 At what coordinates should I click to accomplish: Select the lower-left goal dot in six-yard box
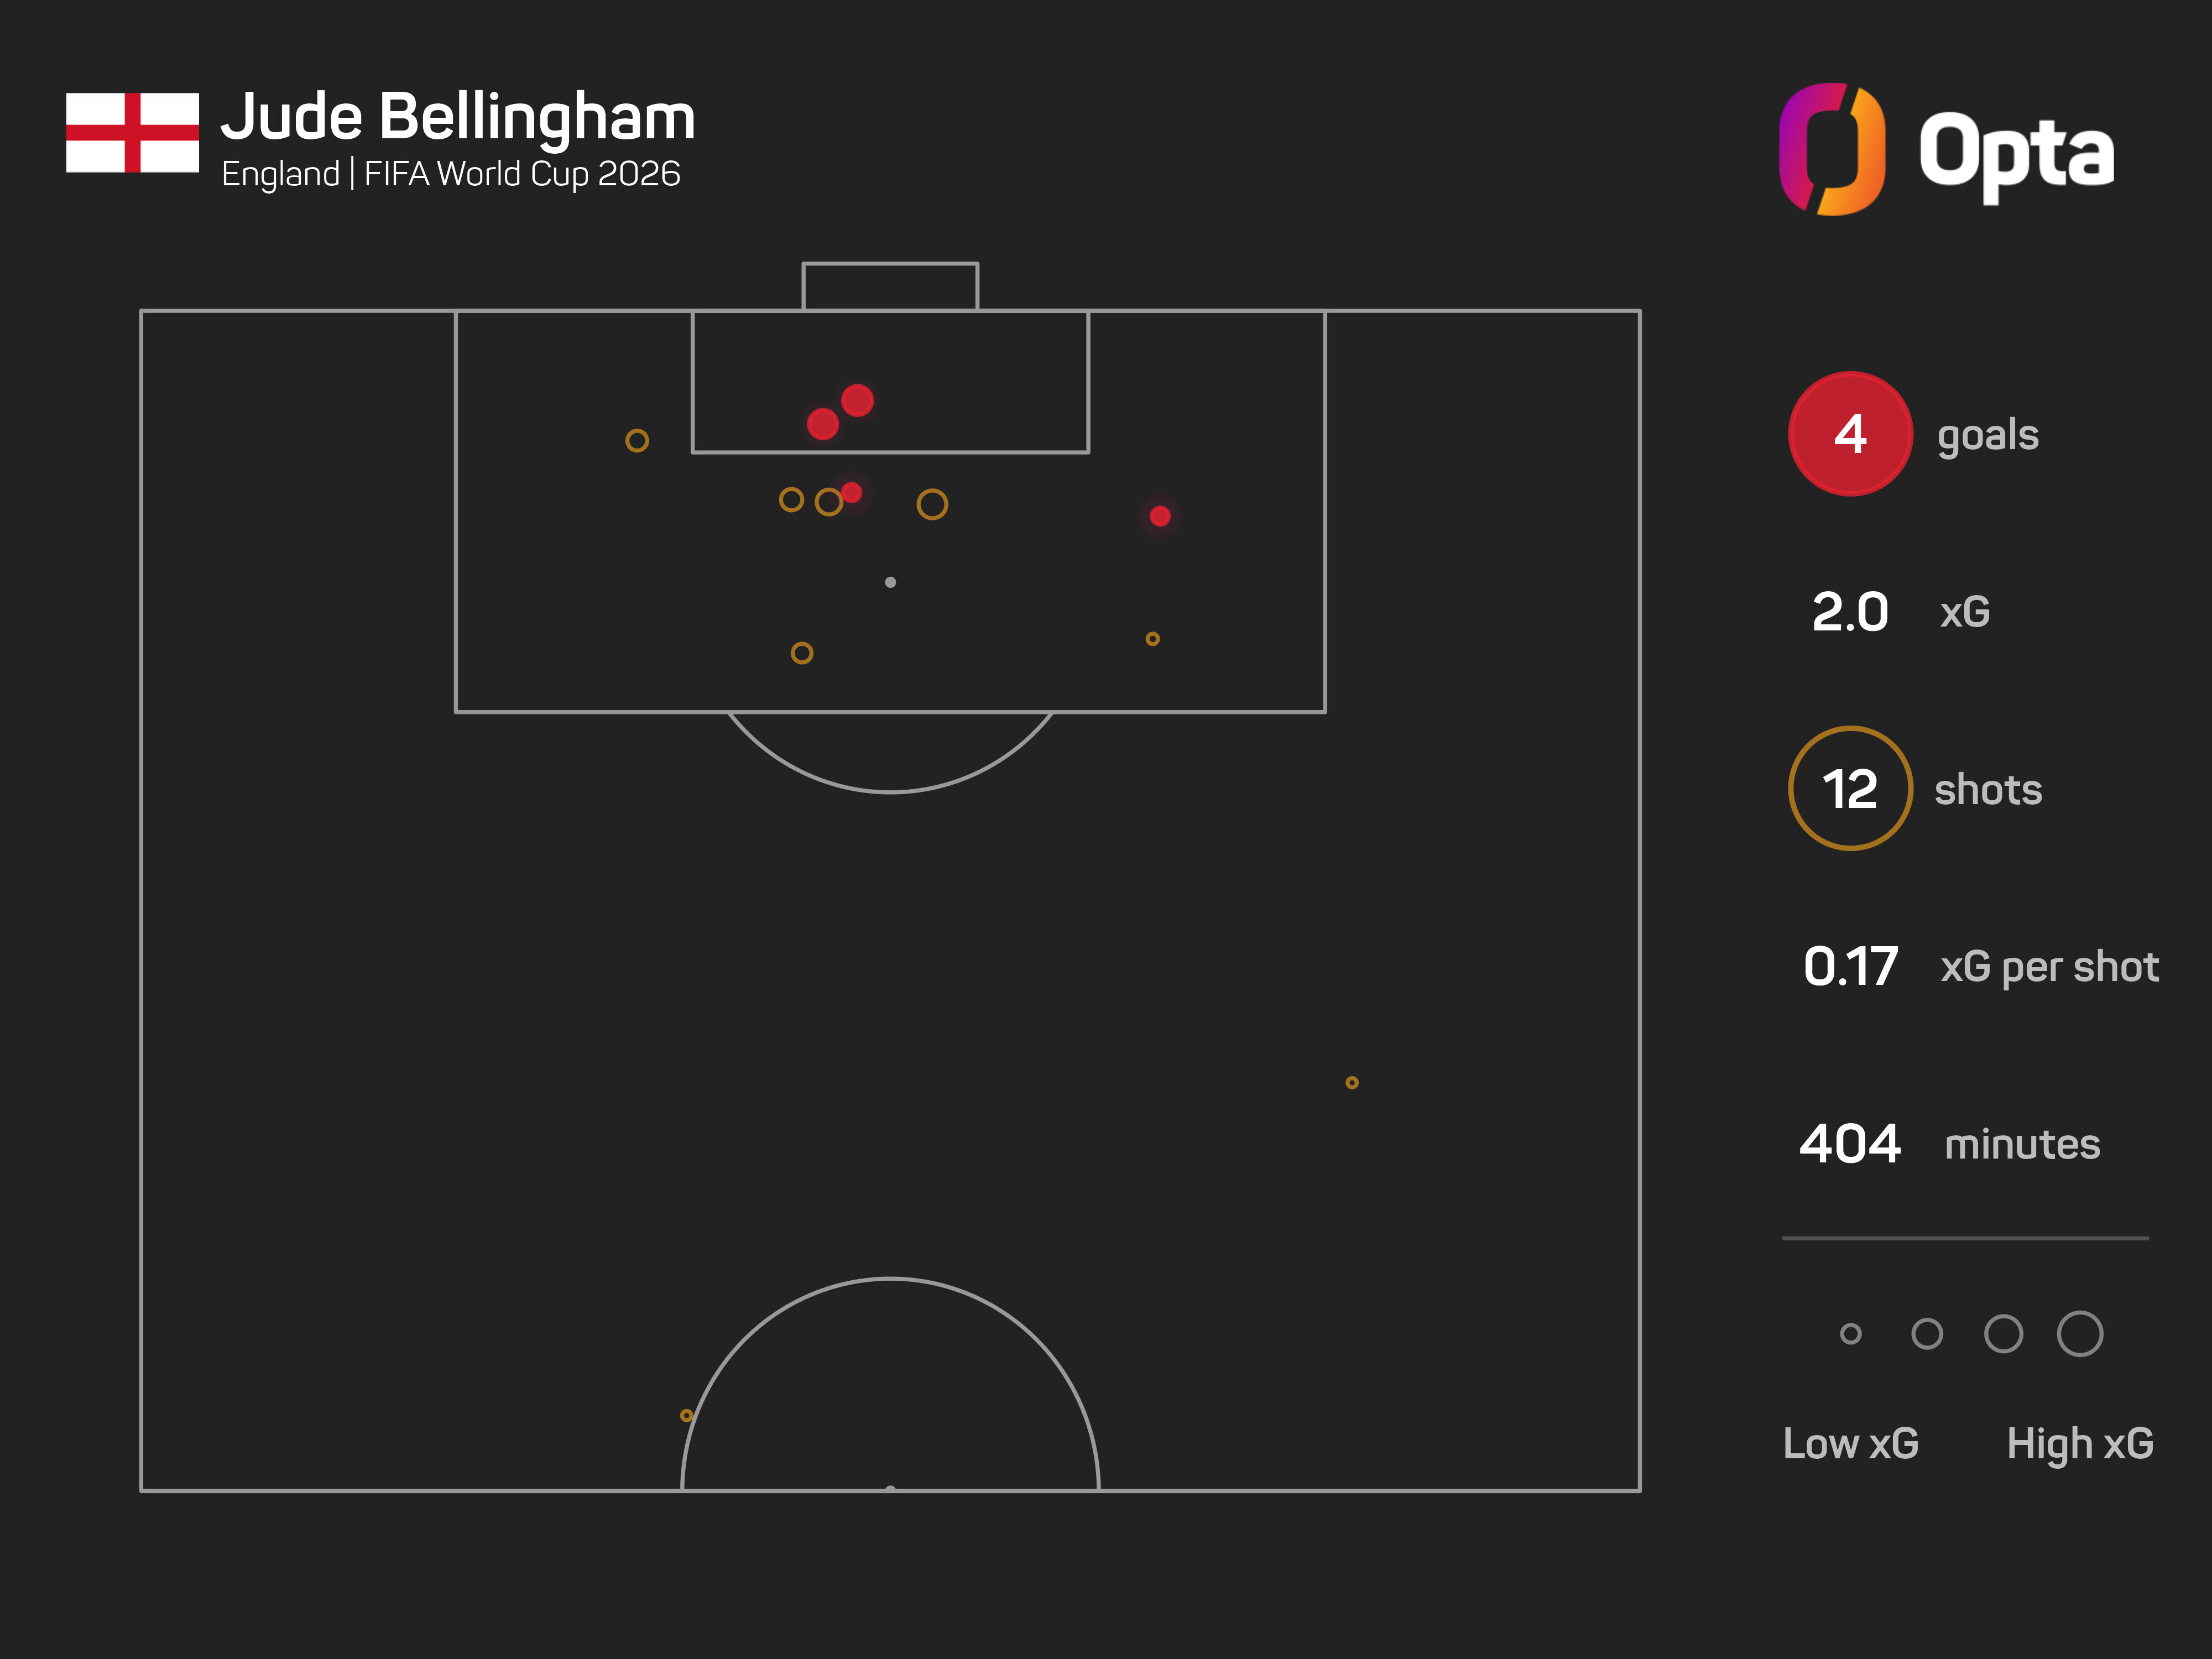[x=822, y=424]
